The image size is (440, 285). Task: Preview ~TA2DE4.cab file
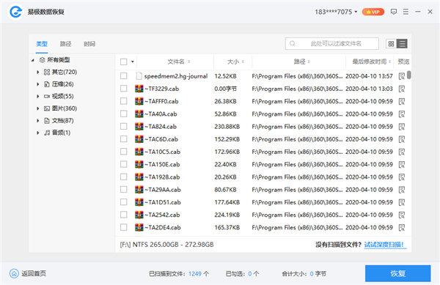point(402,228)
